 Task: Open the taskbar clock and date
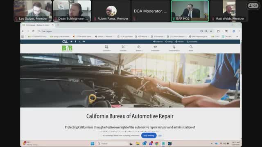236,143
